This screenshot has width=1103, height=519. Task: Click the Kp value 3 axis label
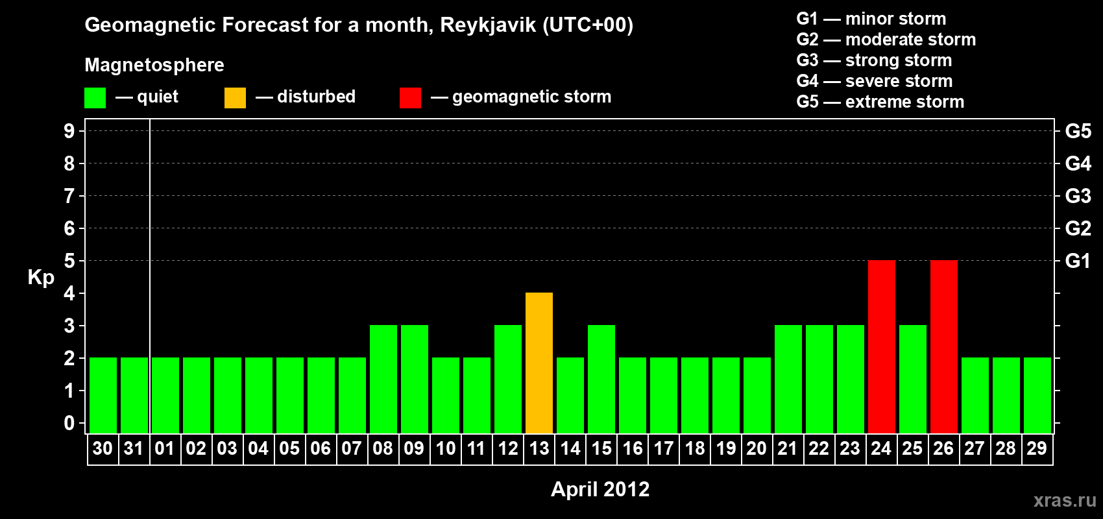point(69,326)
